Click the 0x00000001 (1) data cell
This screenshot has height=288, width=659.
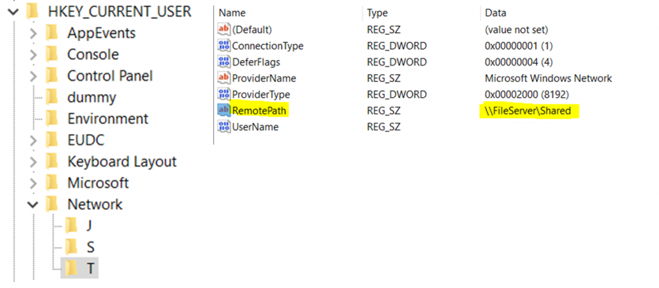point(519,46)
